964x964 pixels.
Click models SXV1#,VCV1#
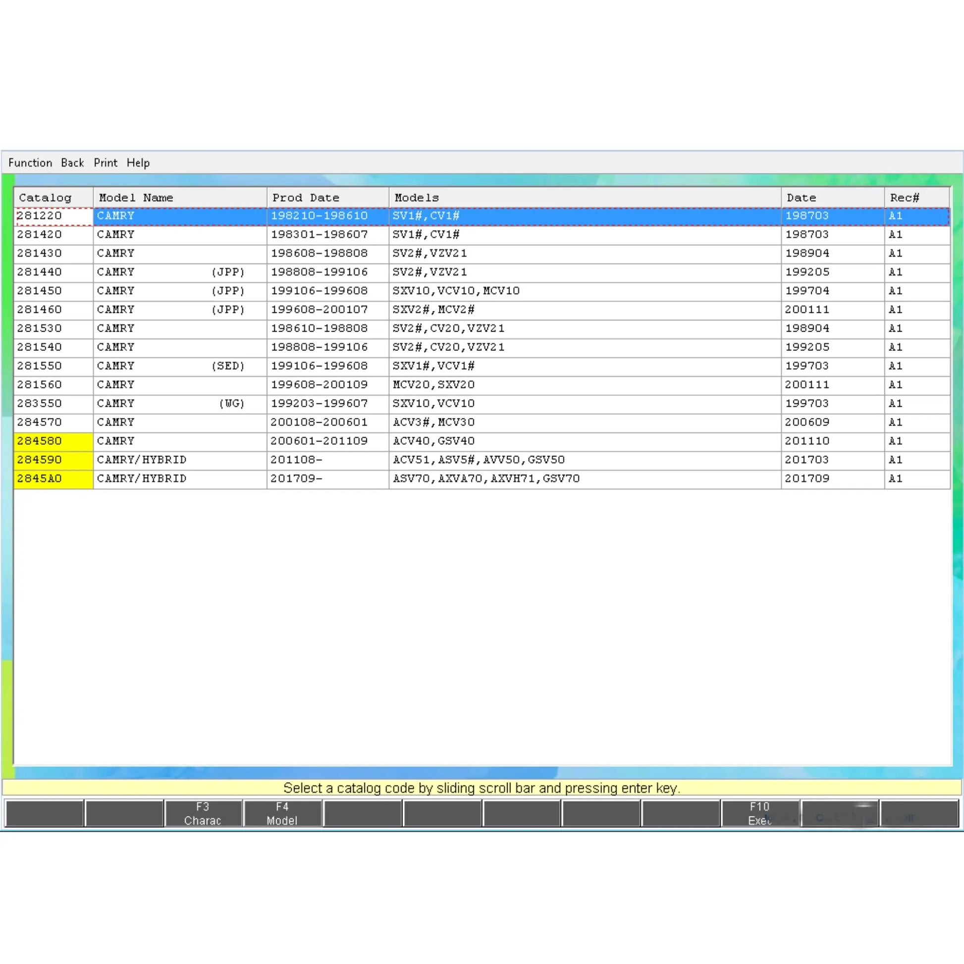433,366
